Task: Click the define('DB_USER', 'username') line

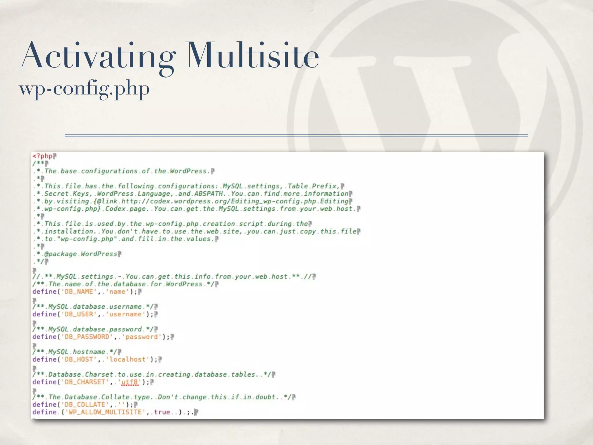Action: pyautogui.click(x=95, y=314)
